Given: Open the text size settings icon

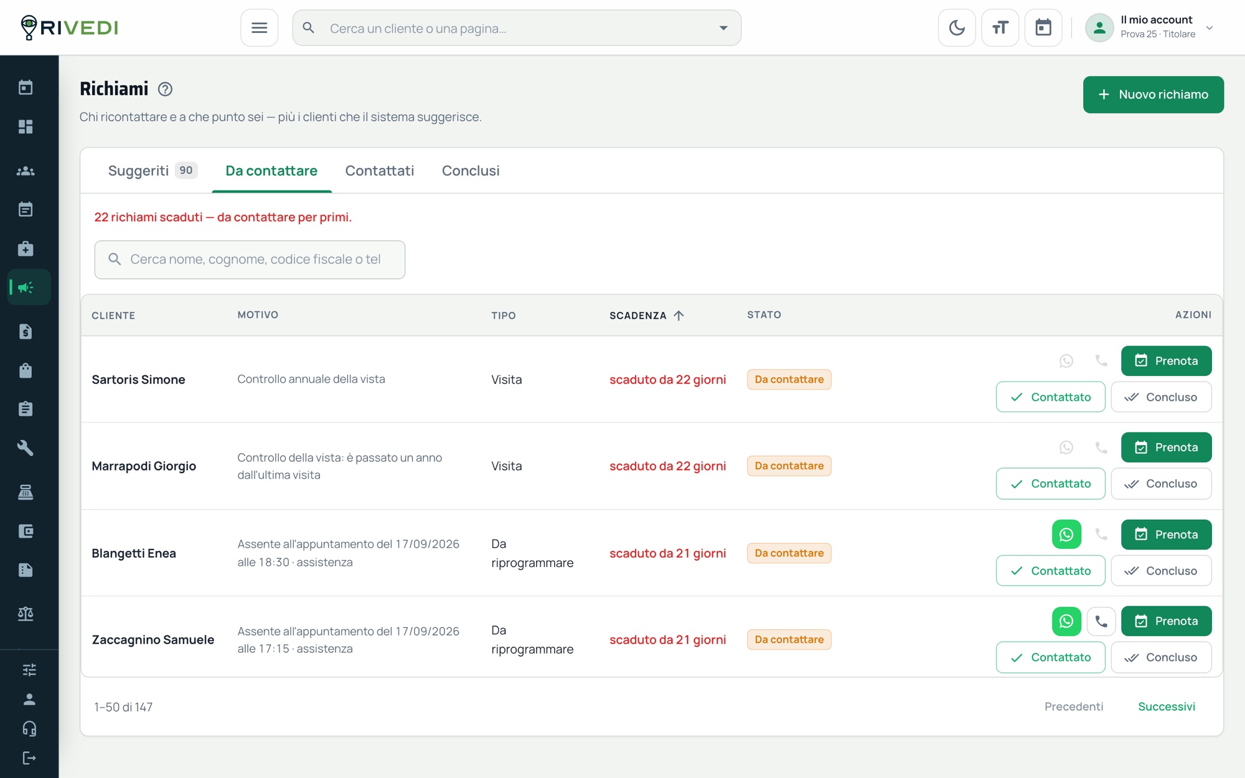Looking at the screenshot, I should click(x=1000, y=28).
